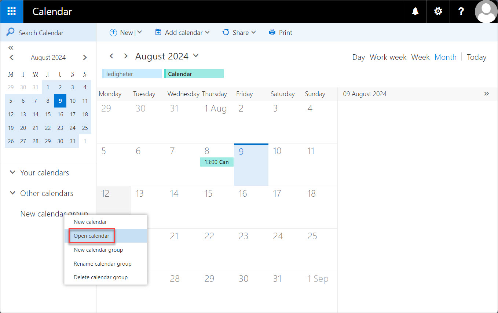The height and width of the screenshot is (313, 498).
Task: Select August 12 in month grid
Action: tap(114, 207)
